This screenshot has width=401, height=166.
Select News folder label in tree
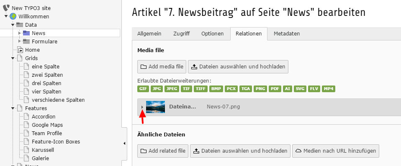point(39,33)
